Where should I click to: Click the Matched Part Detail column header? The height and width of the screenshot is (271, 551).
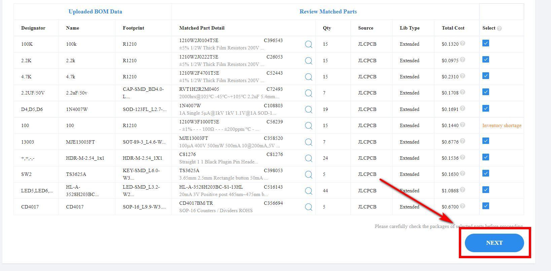tap(202, 28)
